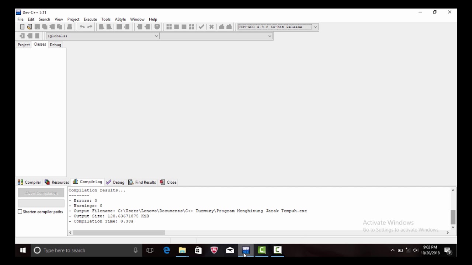
Task: Open the Microsoft Store taskbar icon
Action: [198, 250]
